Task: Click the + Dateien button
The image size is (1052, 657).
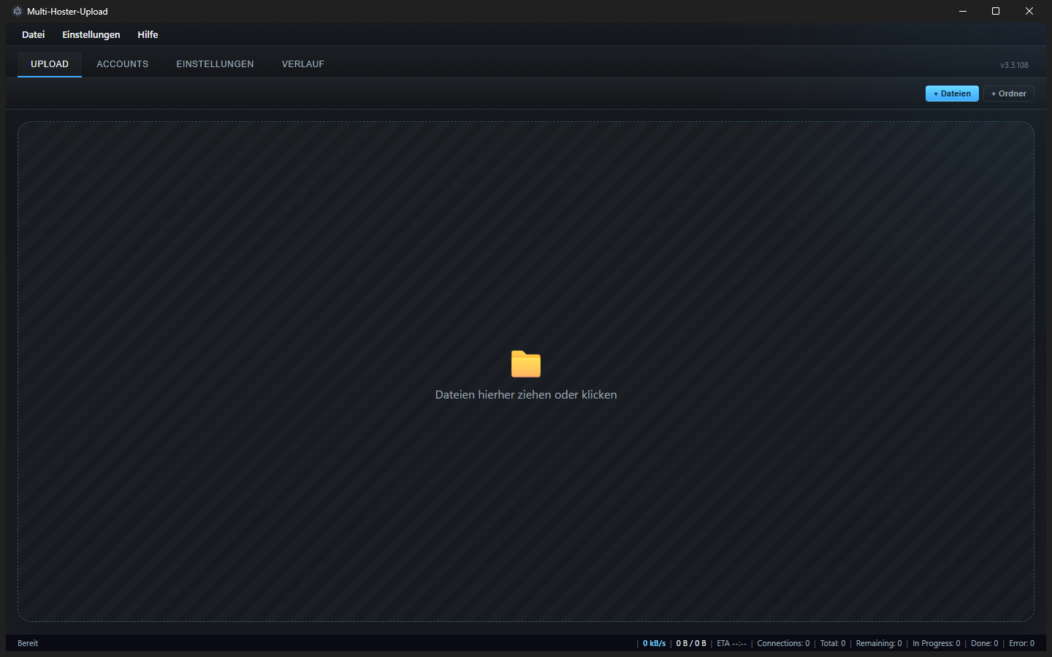Action: pyautogui.click(x=952, y=93)
